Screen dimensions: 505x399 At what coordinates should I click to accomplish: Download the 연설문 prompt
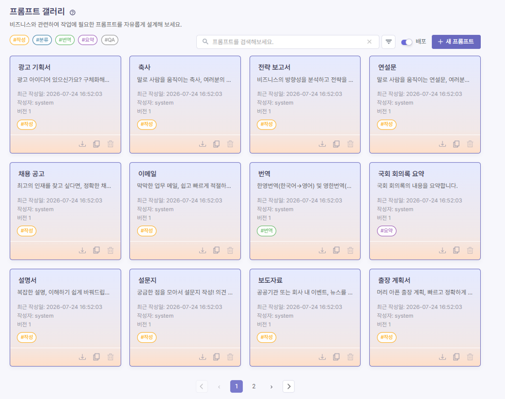[x=442, y=144]
